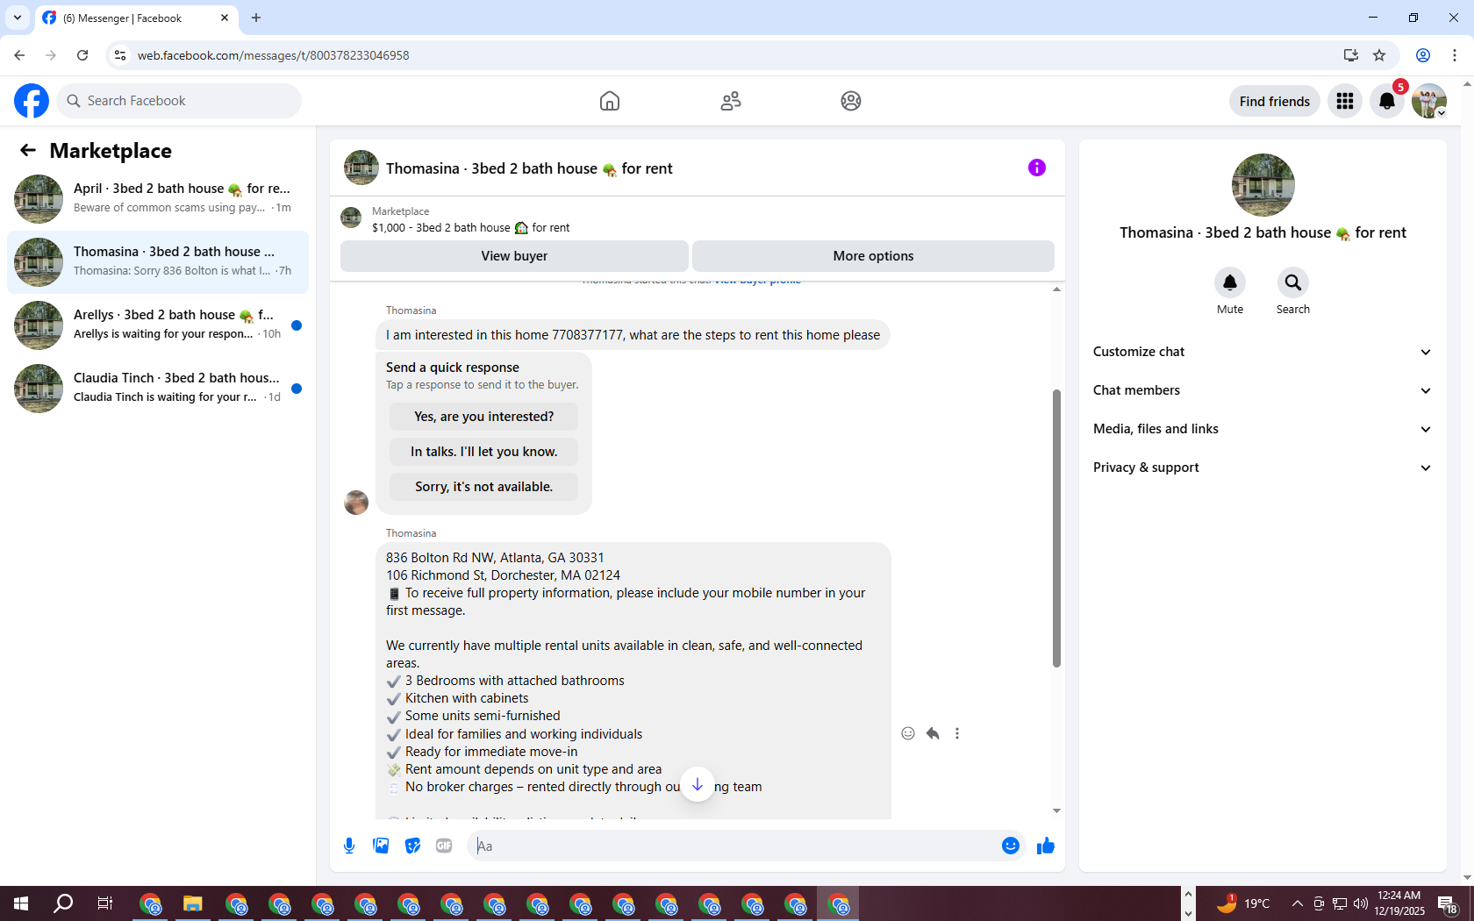
Task: Jump to latest message with down arrow
Action: click(x=698, y=784)
